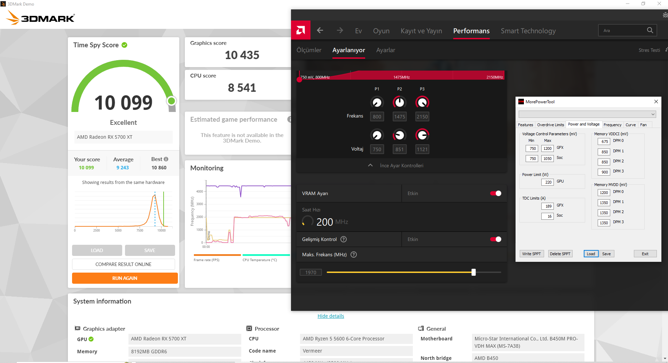Image resolution: width=668 pixels, height=363 pixels.
Task: Click the GPU verified green check icon
Action: coord(91,339)
